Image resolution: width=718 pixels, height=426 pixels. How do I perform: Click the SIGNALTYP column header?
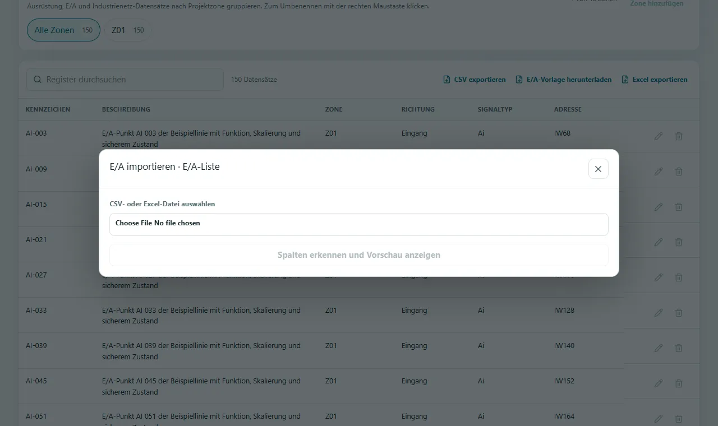(495, 109)
